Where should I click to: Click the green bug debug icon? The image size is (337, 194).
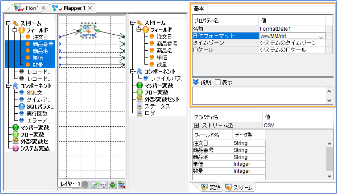113,185
